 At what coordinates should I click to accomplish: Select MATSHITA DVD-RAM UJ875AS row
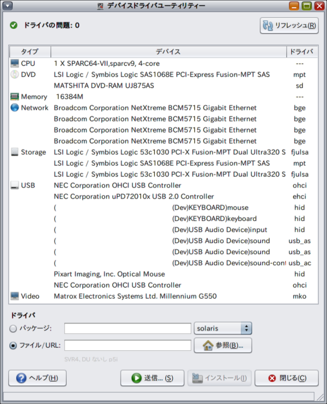pos(163,86)
